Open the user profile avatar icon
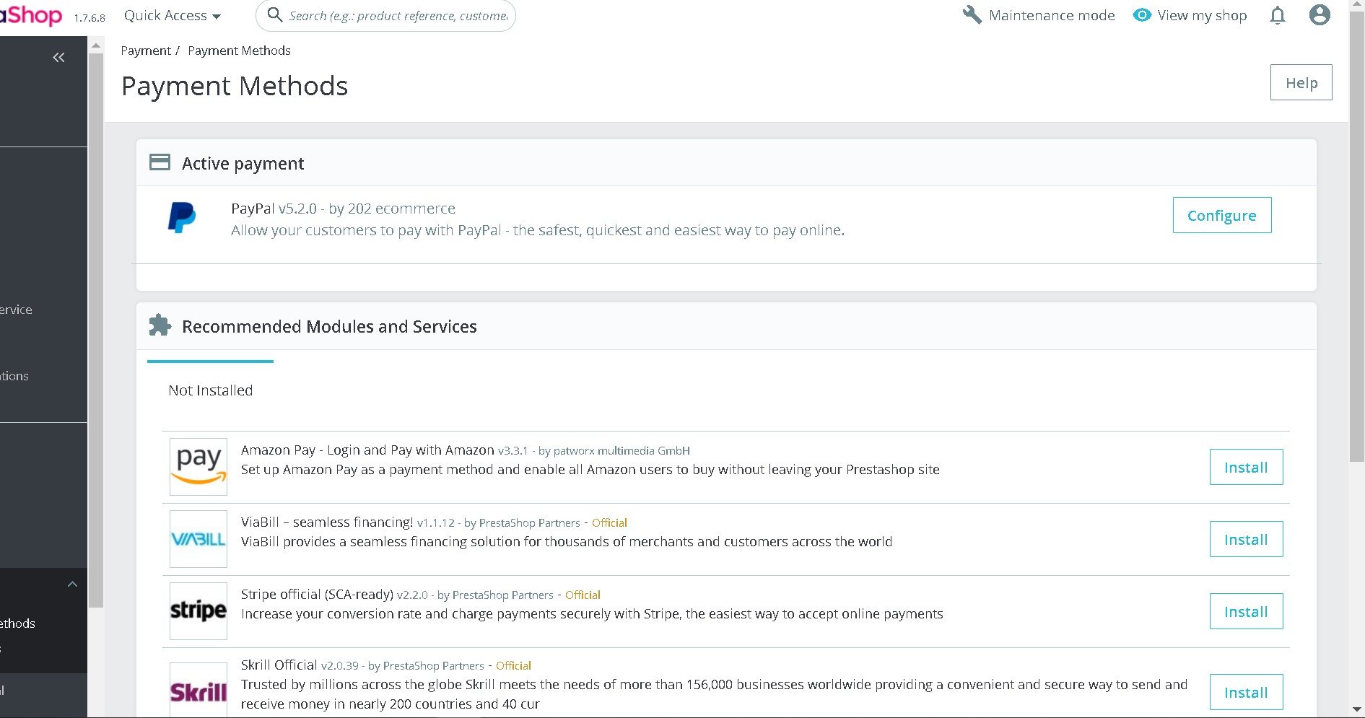The width and height of the screenshot is (1365, 718). pyautogui.click(x=1319, y=15)
